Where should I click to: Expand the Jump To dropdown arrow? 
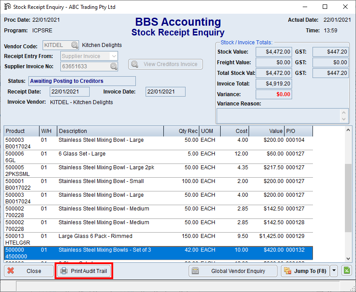pyautogui.click(x=334, y=271)
